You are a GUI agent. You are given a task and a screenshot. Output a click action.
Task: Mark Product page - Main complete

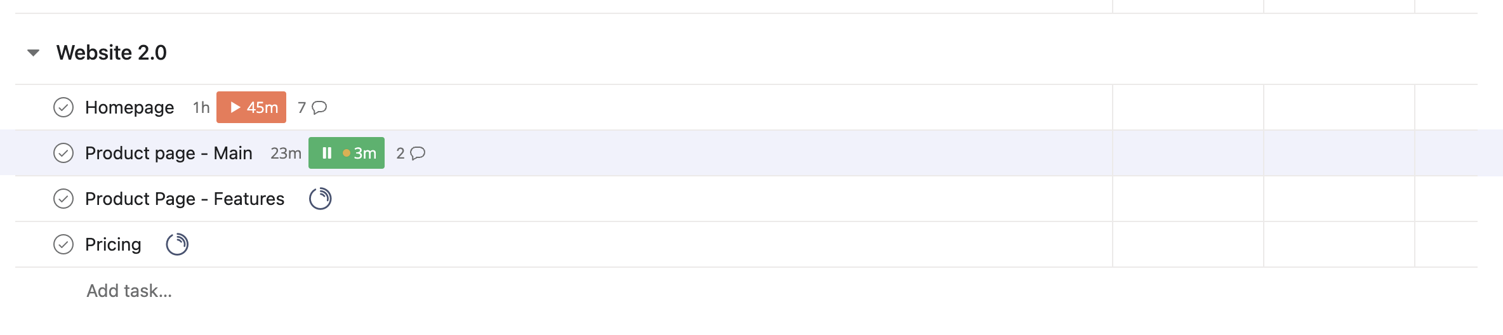pos(63,153)
